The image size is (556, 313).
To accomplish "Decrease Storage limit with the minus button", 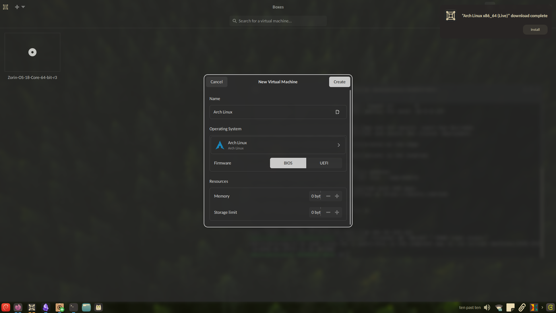I will (328, 212).
